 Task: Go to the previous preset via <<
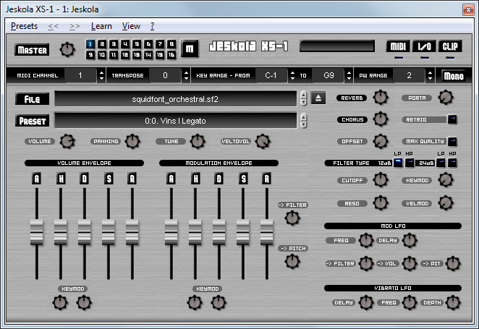(x=53, y=26)
